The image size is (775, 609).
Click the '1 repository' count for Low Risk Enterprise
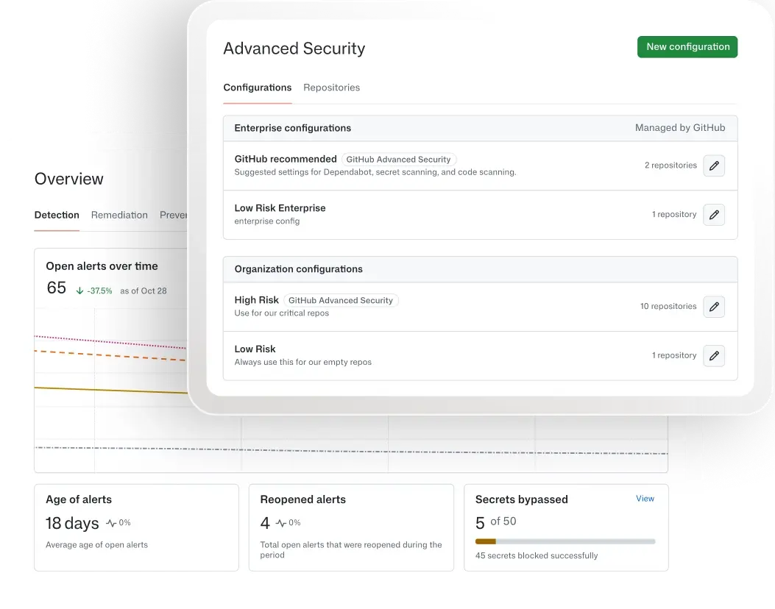tap(674, 214)
